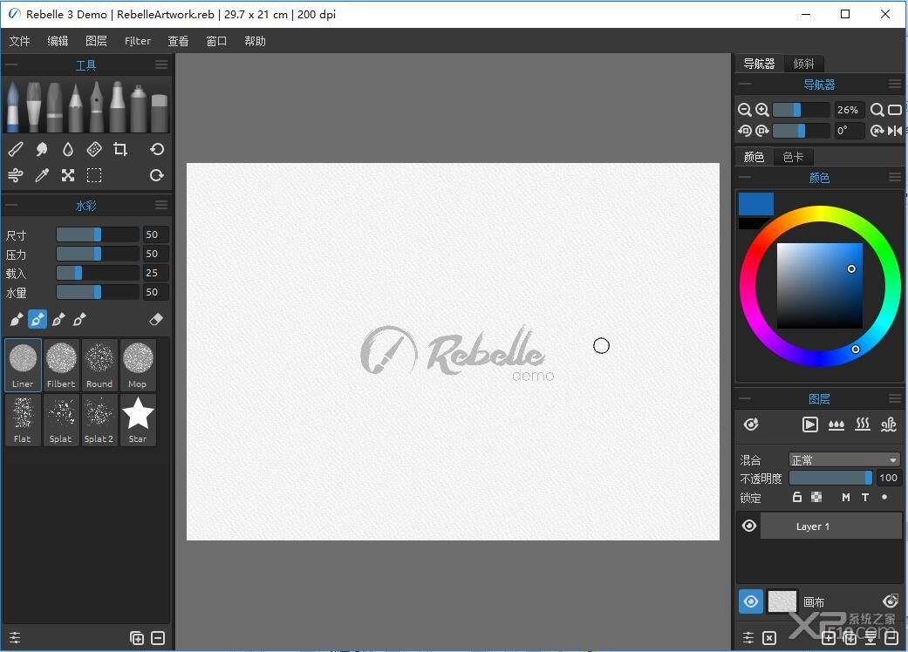Collapse the layers panel

coord(745,398)
